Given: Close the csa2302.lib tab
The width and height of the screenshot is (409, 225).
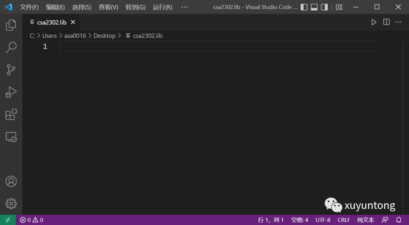Looking at the screenshot, I should [73, 22].
